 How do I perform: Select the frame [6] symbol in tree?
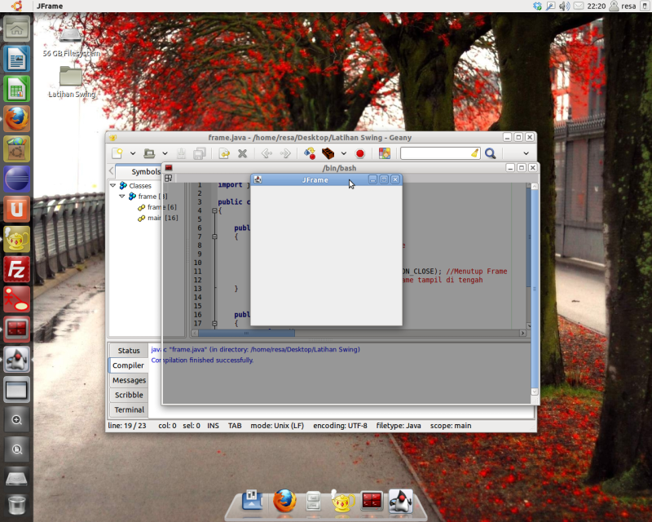pyautogui.click(x=157, y=207)
